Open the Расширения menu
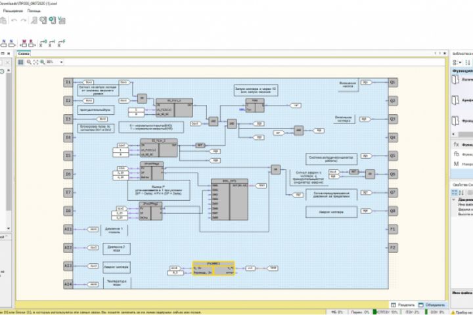473x315 pixels. (13, 11)
